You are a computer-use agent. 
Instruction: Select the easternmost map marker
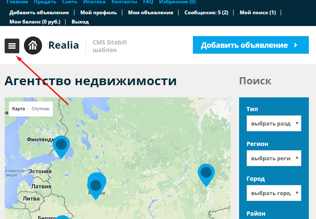206,175
